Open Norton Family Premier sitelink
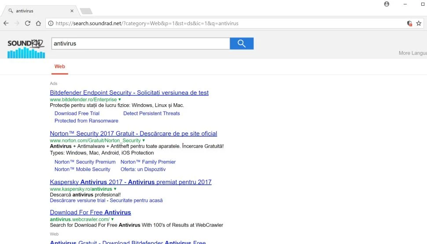The image size is (427, 244). coord(148,162)
